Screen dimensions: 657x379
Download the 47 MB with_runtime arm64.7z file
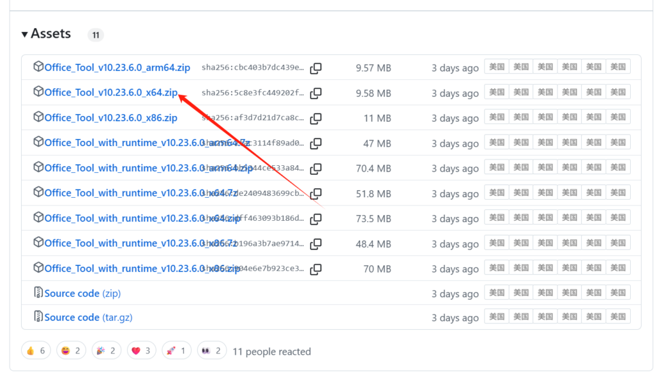click(x=147, y=143)
